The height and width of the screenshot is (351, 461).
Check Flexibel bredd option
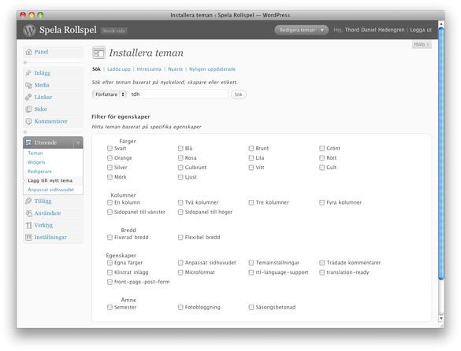click(180, 238)
